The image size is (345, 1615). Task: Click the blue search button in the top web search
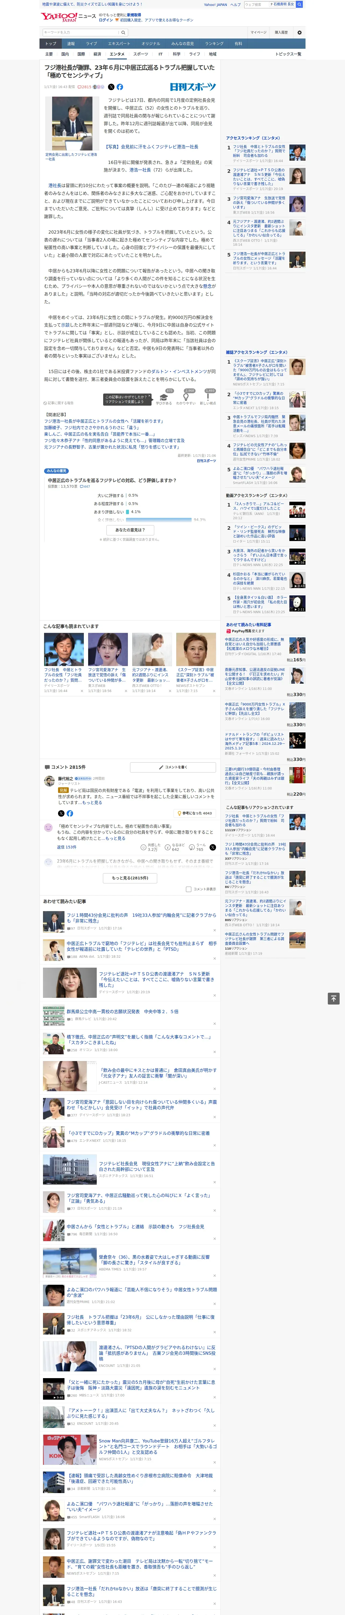[x=299, y=4]
